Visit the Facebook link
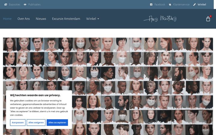Viewport: 216px width, 135px height. point(160,4)
